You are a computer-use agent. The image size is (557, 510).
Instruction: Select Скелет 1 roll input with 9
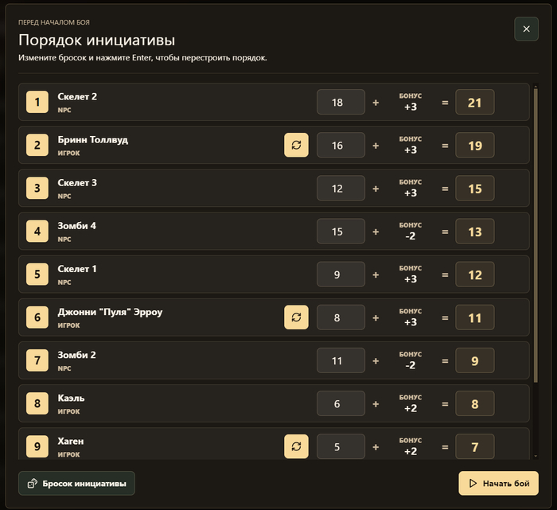point(341,274)
